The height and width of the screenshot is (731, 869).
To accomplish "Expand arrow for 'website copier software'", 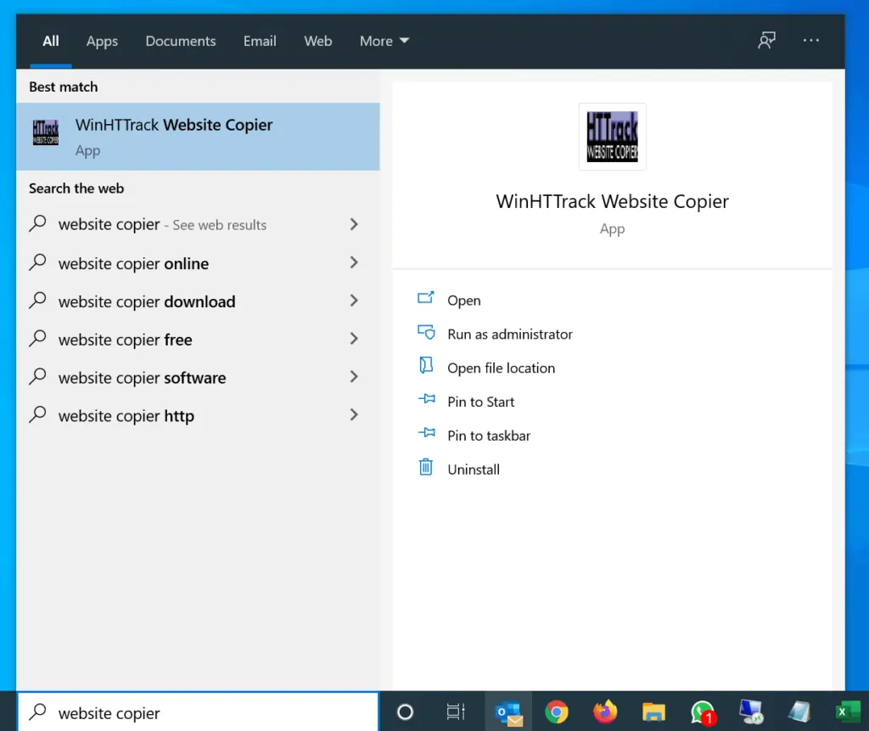I will tap(354, 377).
